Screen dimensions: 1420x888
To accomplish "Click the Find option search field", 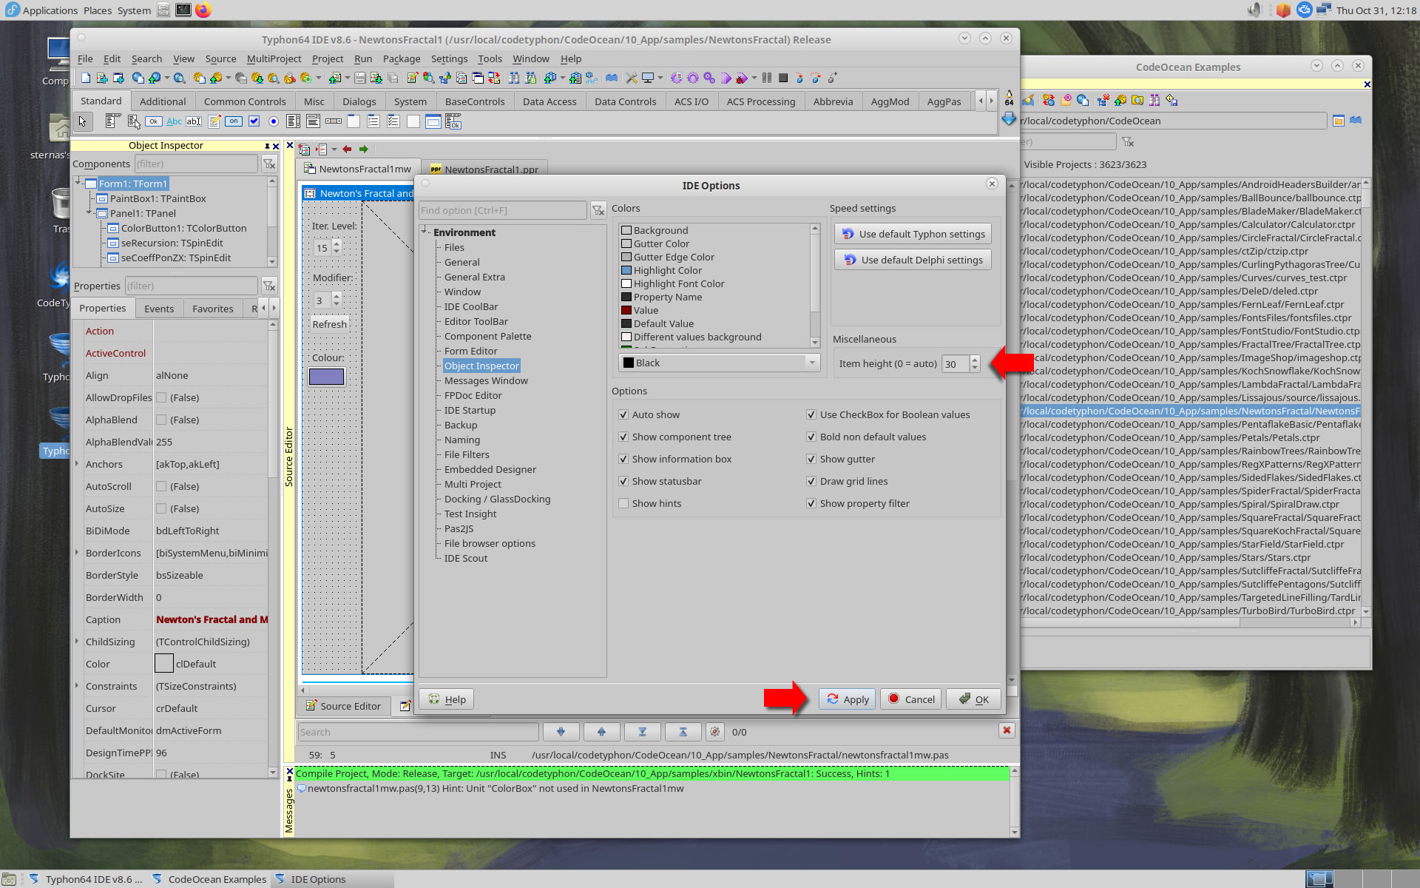I will [502, 211].
